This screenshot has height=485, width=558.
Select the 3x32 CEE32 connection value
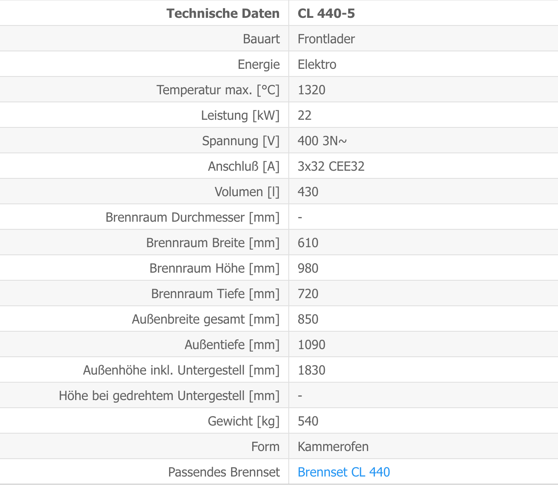331,166
